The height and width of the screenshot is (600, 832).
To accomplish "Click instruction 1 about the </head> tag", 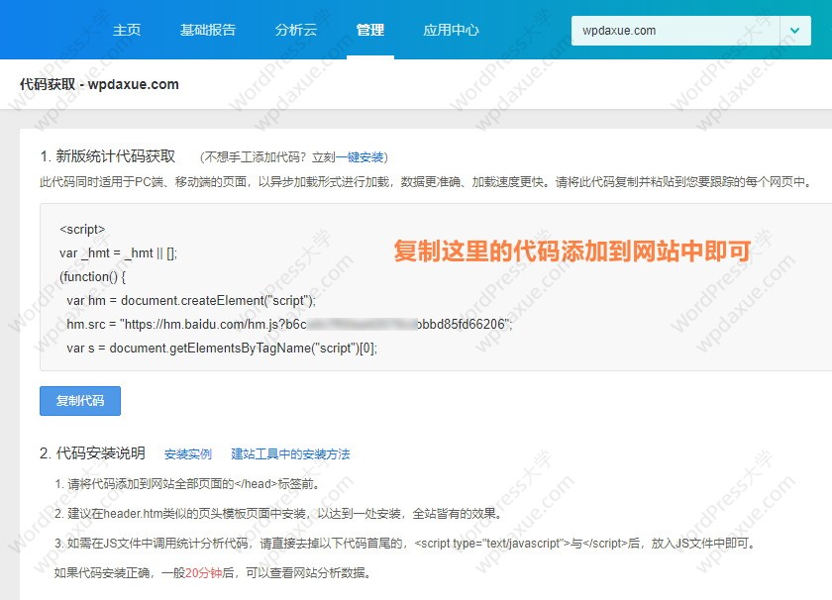I will (187, 484).
